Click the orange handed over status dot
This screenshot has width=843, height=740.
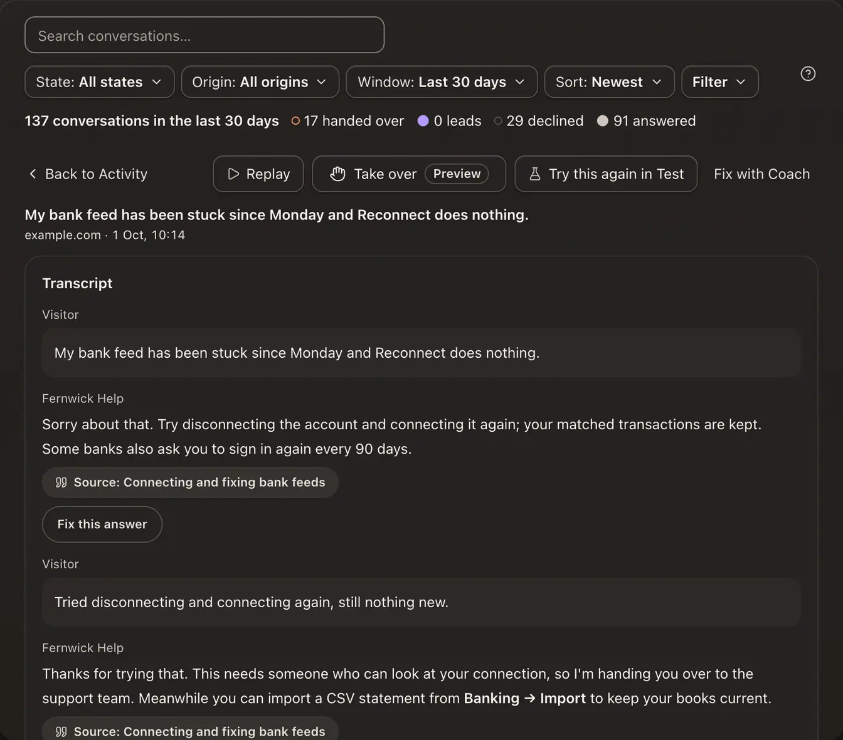pos(295,121)
